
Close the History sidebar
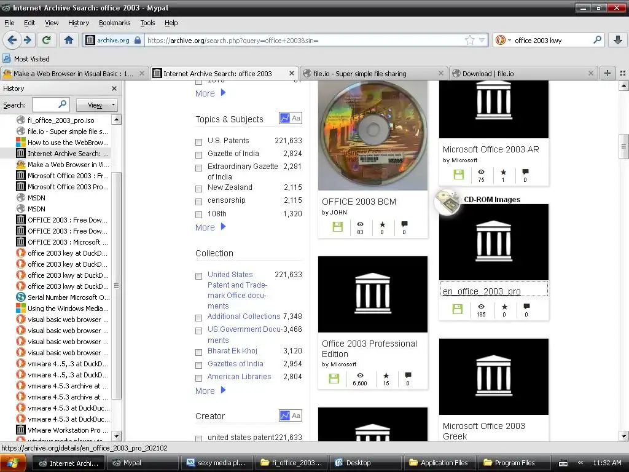114,88
